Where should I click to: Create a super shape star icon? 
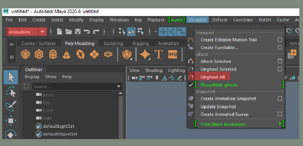point(145,54)
